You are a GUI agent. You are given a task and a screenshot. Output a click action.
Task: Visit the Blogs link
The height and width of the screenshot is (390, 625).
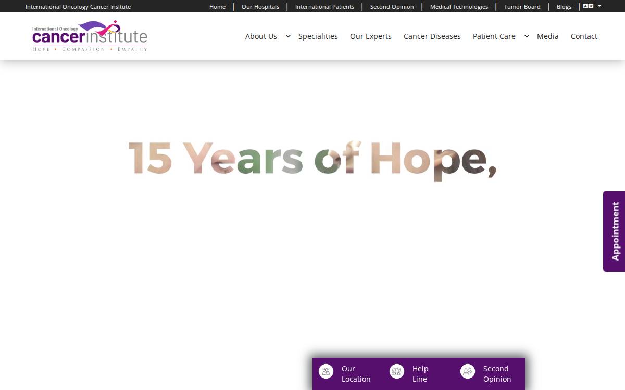[564, 7]
